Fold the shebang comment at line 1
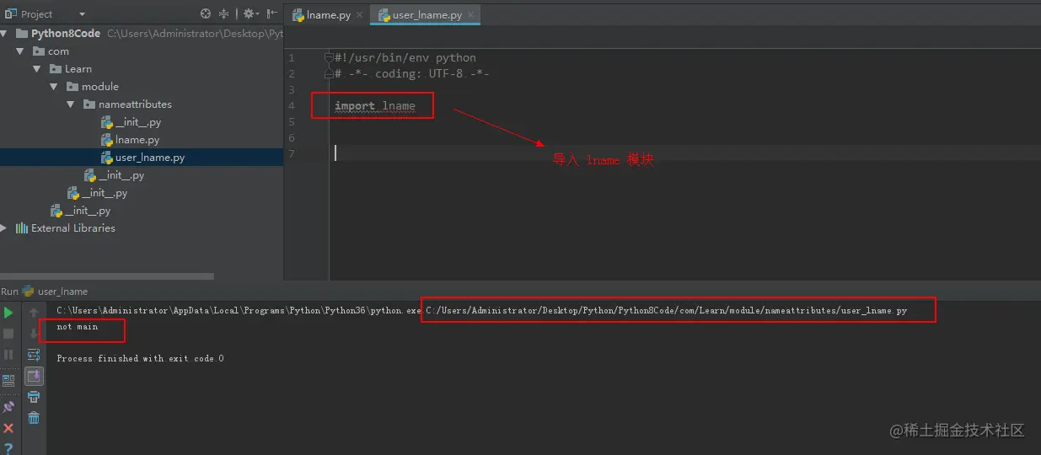The image size is (1041, 455). (329, 58)
